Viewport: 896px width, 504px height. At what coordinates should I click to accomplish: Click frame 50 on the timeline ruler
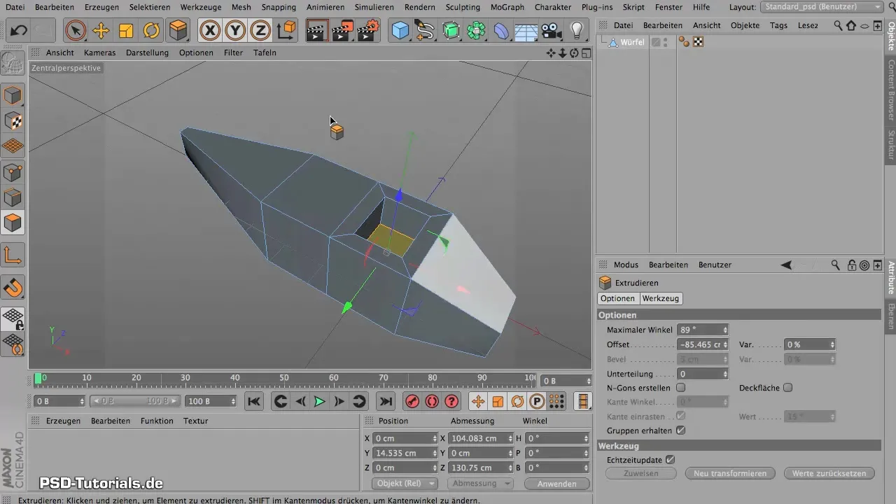pyautogui.click(x=284, y=379)
